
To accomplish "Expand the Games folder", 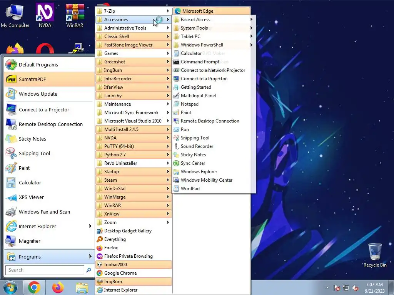I will point(134,53).
